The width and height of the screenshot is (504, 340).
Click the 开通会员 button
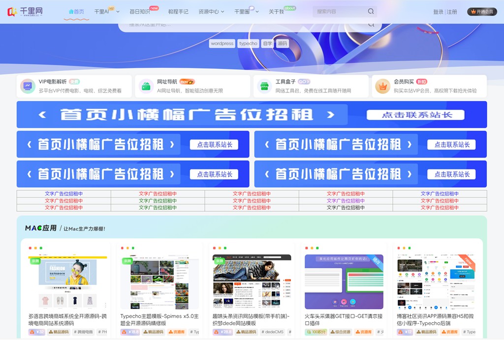coord(482,12)
